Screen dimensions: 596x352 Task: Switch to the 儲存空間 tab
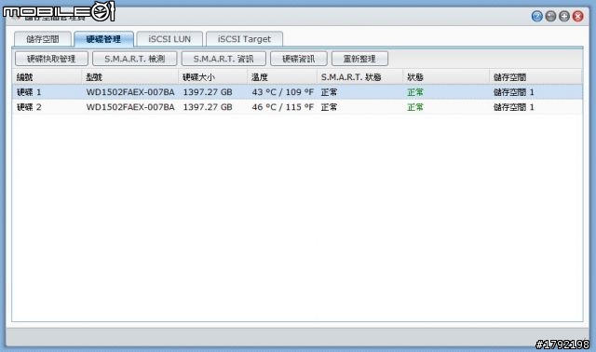(x=43, y=39)
